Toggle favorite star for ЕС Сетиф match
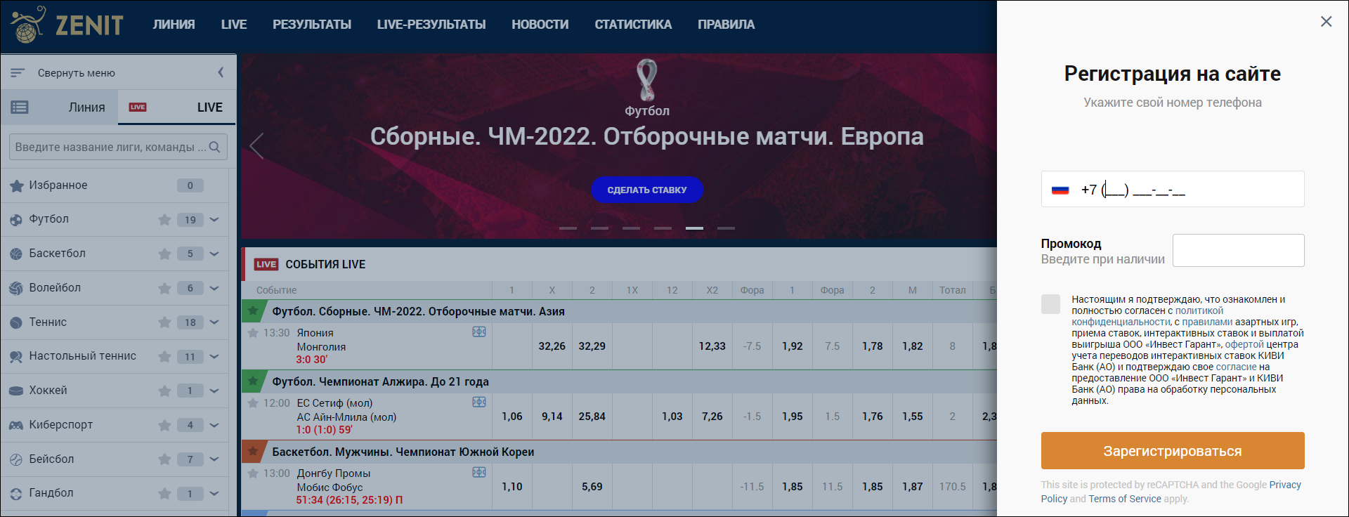 point(253,403)
